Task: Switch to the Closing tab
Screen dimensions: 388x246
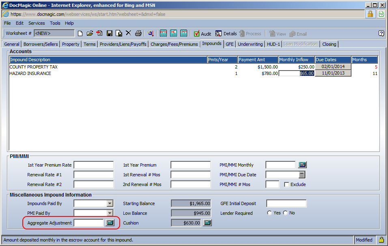Action: pos(329,44)
